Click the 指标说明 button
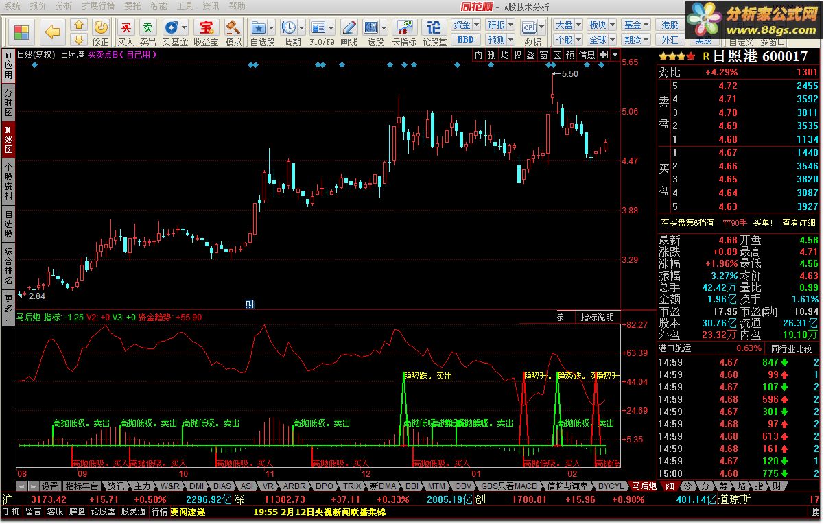 point(597,318)
